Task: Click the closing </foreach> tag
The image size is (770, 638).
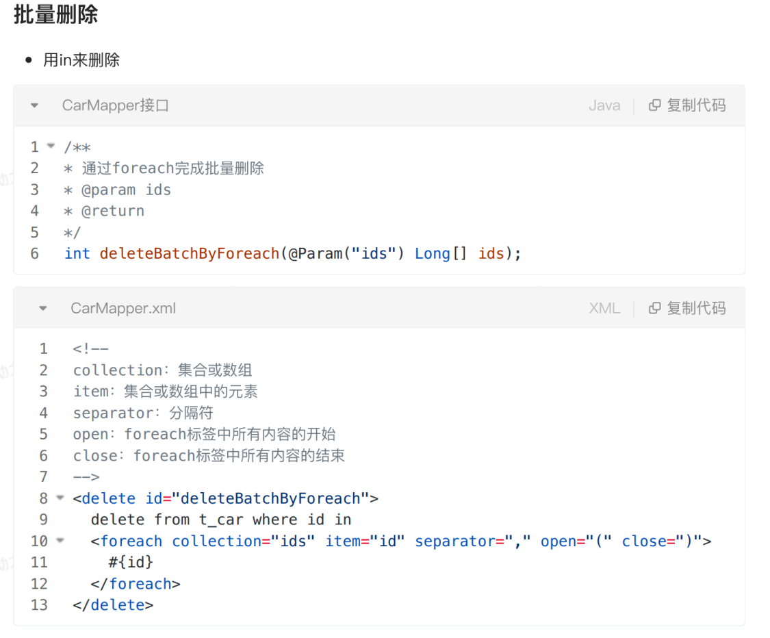Action: pos(136,584)
